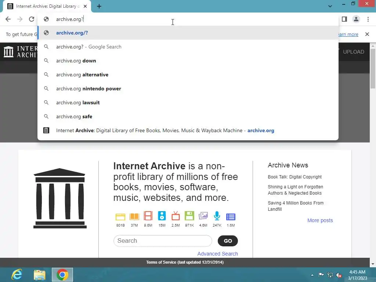This screenshot has width=376, height=282.
Task: Click the page vertical scrollbar thumb
Action: [x=373, y=68]
